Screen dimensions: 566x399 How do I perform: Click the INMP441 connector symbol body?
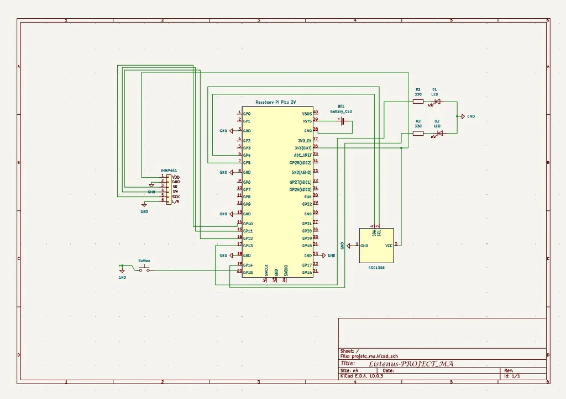click(168, 190)
